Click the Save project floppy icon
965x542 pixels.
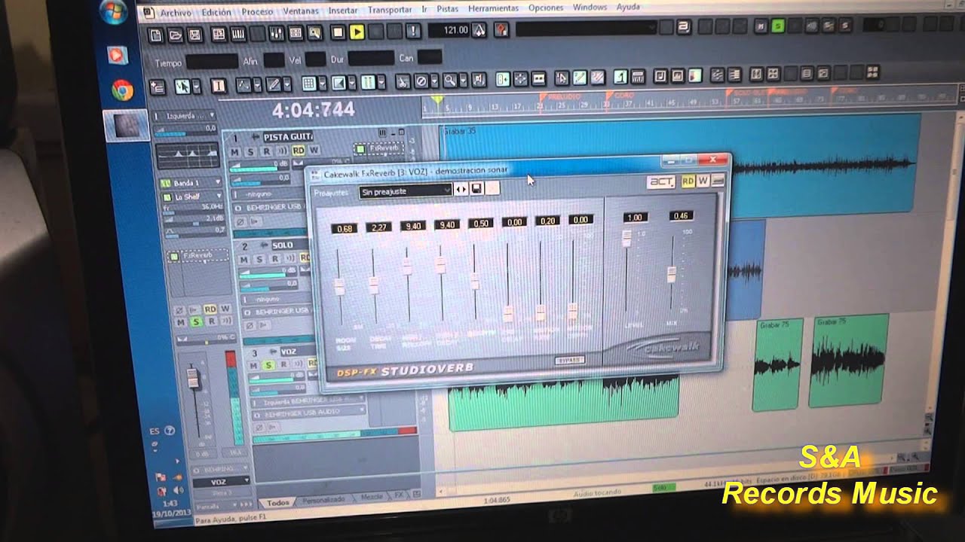click(x=195, y=34)
